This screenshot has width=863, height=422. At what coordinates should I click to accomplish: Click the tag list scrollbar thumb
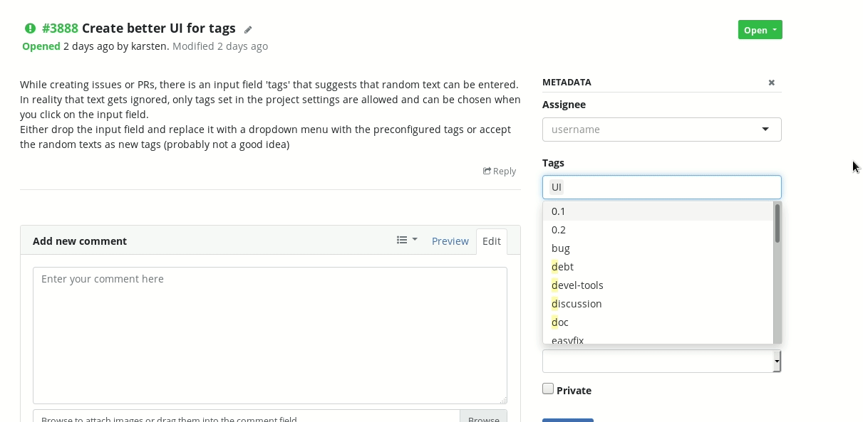(x=777, y=223)
